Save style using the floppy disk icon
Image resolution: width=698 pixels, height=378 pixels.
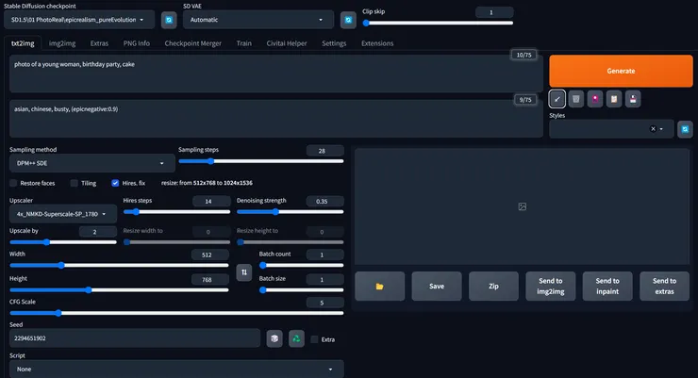click(633, 99)
